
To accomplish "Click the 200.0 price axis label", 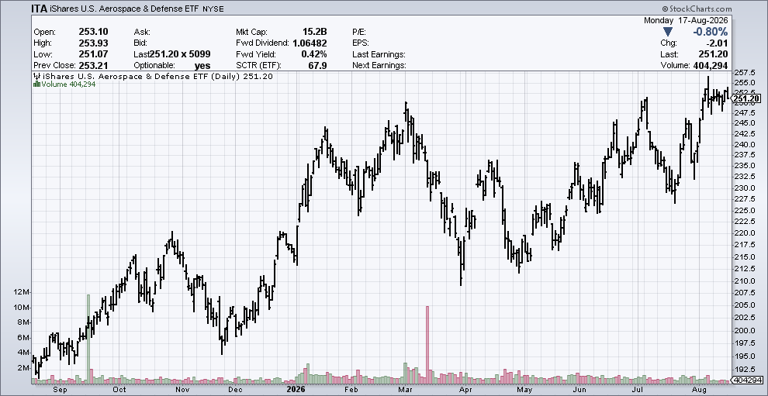I will tap(744, 330).
